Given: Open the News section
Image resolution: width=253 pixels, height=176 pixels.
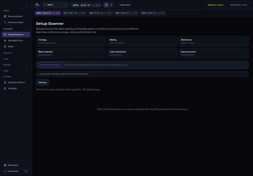Looking at the screenshot, I should pyautogui.click(x=16, y=47).
